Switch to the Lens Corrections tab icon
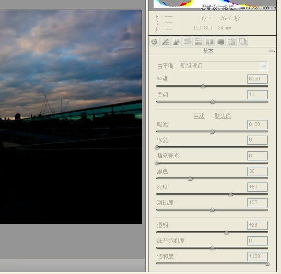Image resolution: width=281 pixels, height=274 pixels. [210, 42]
